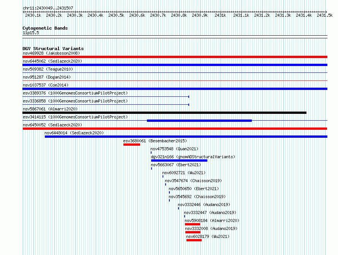338x255 pixels.
Task: Click the esv3414115 1000Genomes label
Action: [x=75, y=117]
